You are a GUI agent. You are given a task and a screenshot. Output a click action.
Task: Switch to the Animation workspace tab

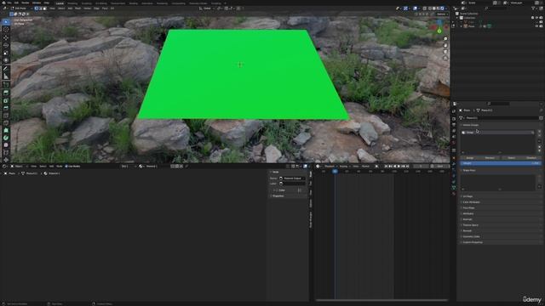(x=147, y=3)
